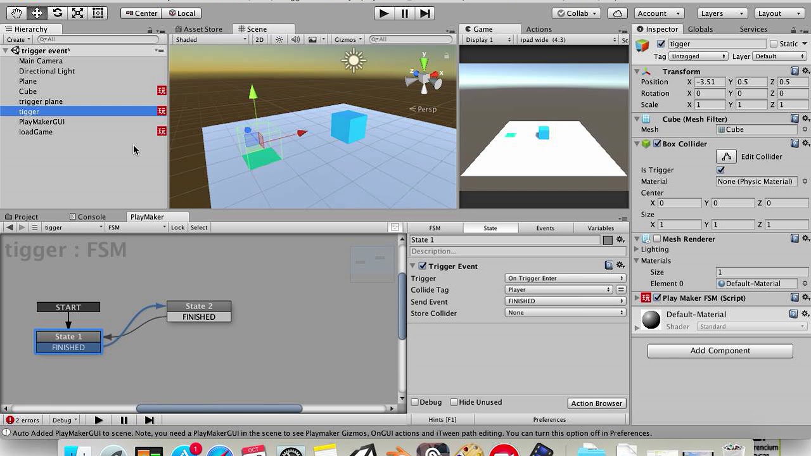Image resolution: width=811 pixels, height=456 pixels.
Task: Switch to the Variables tab in PlayMaker
Action: (601, 228)
